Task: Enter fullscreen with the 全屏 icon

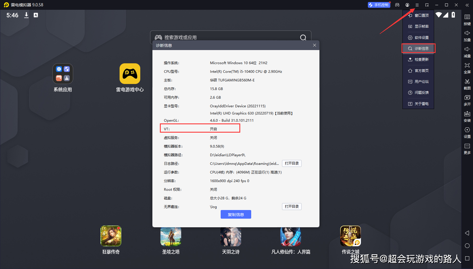Action: pos(467,68)
